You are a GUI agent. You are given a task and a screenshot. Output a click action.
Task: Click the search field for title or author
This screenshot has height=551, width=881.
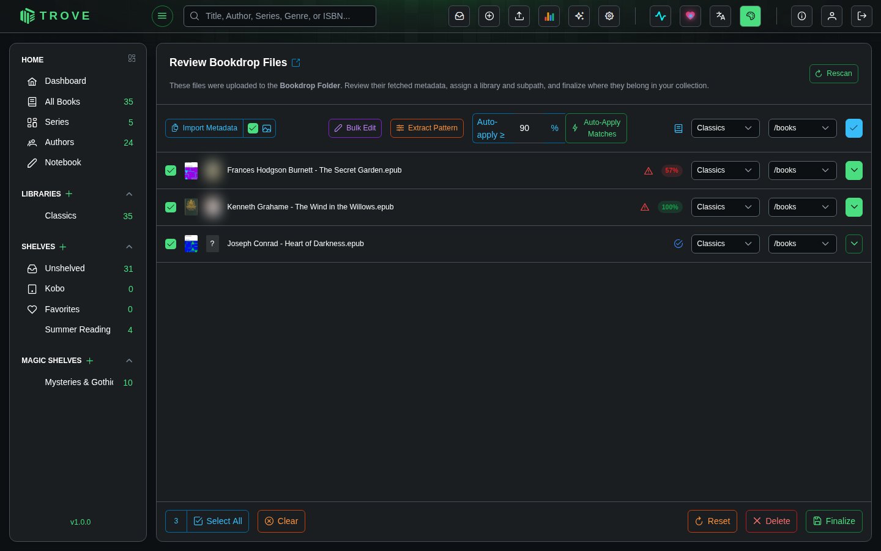click(280, 17)
